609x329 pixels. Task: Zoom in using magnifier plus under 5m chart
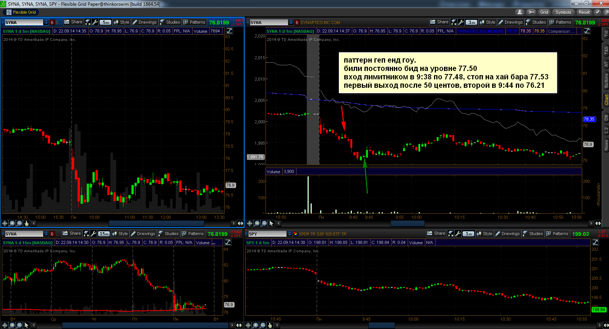point(12,223)
